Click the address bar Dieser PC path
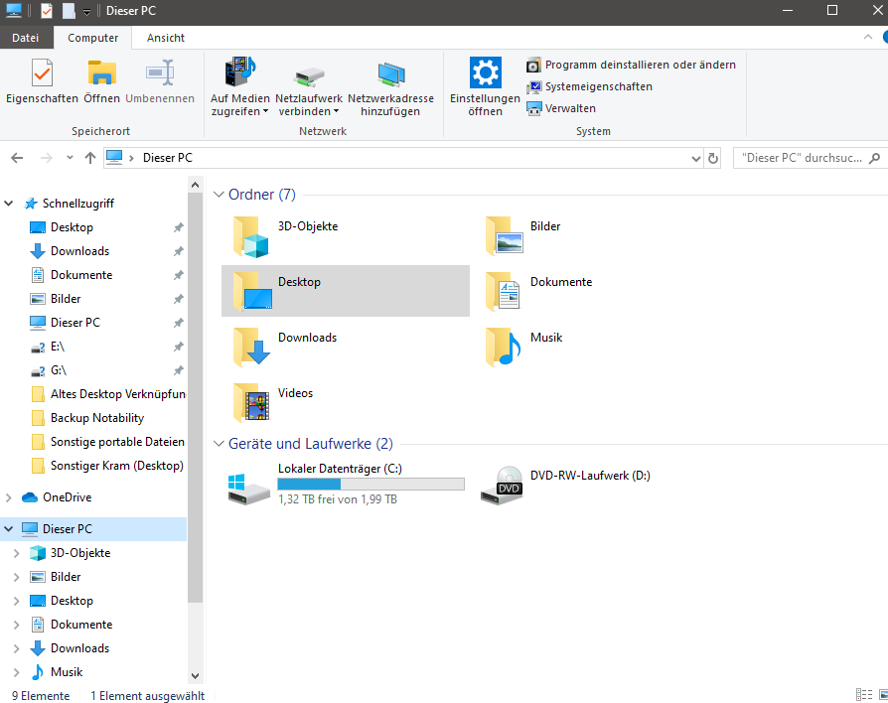 [x=168, y=158]
